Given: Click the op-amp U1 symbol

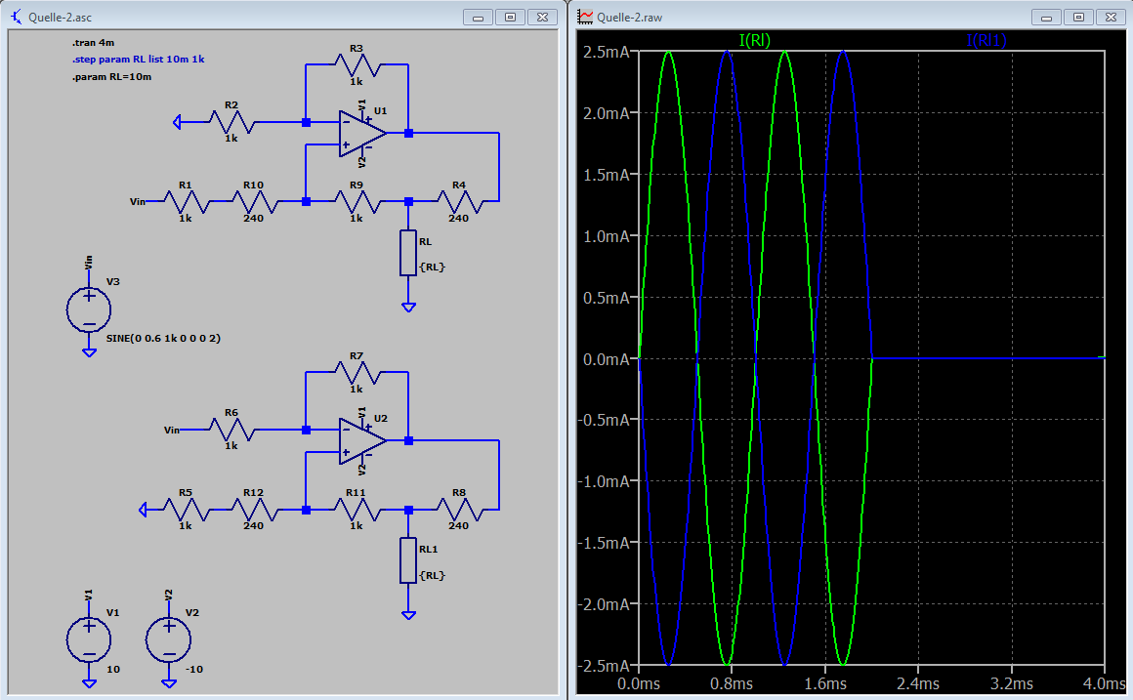Looking at the screenshot, I should (362, 134).
